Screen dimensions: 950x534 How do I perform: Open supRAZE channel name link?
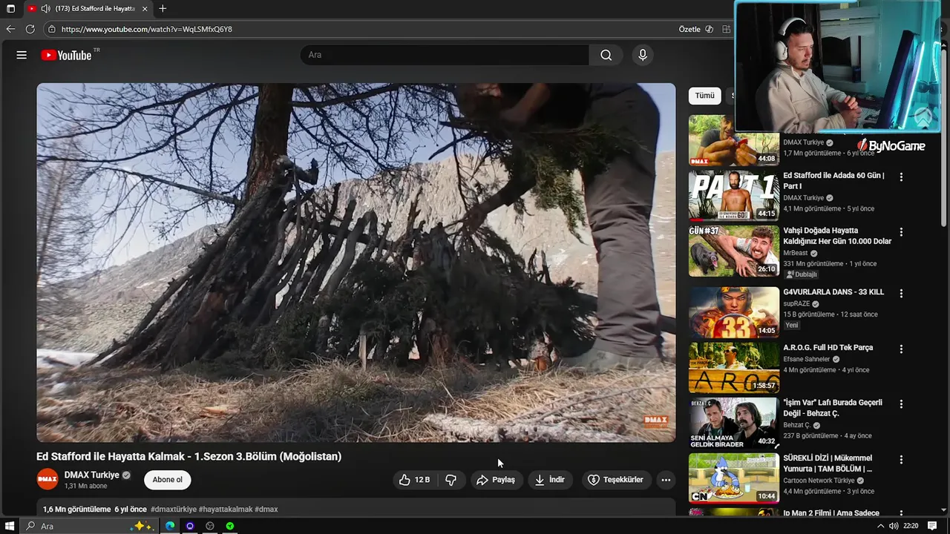click(x=796, y=304)
